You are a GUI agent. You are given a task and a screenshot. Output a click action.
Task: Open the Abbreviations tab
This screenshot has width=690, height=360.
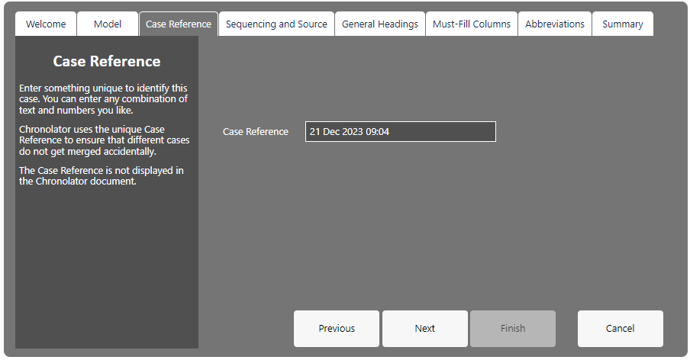point(554,24)
